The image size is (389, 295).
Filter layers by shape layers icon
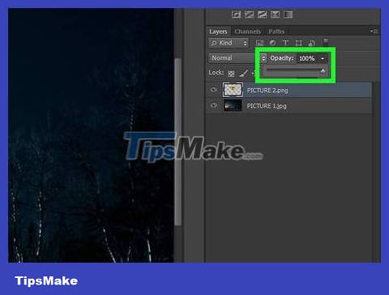click(x=298, y=43)
